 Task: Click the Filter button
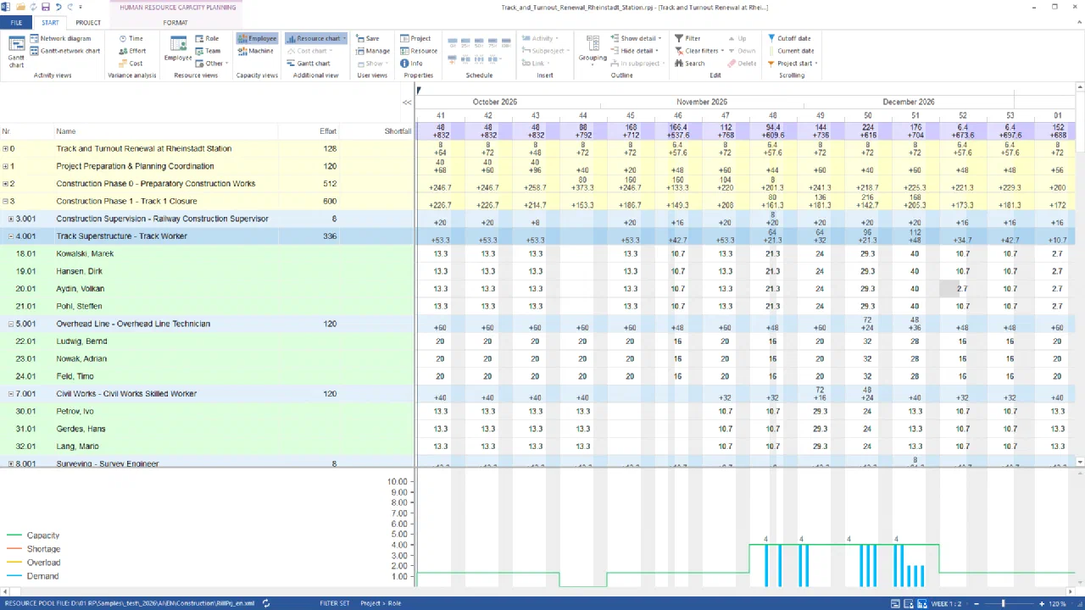coord(687,38)
